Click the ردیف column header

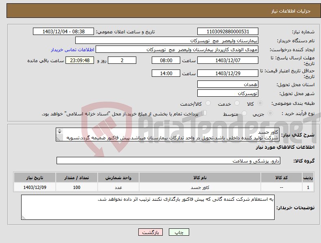click(308, 178)
